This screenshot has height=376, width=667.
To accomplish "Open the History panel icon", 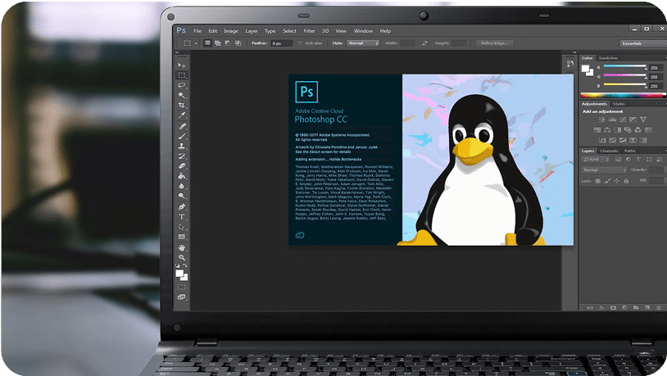I will pyautogui.click(x=570, y=63).
